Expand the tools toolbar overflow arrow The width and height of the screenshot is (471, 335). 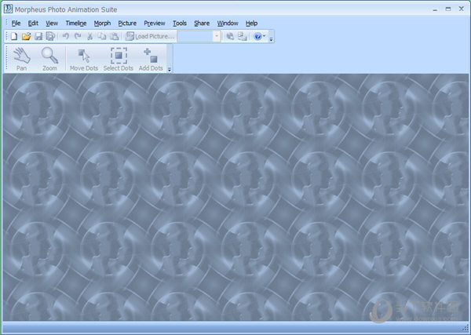(x=170, y=69)
